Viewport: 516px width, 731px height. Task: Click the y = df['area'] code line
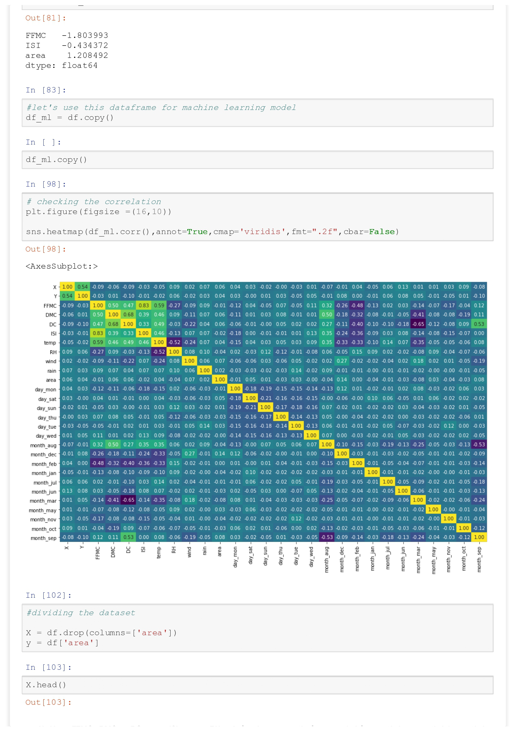pos(62,643)
